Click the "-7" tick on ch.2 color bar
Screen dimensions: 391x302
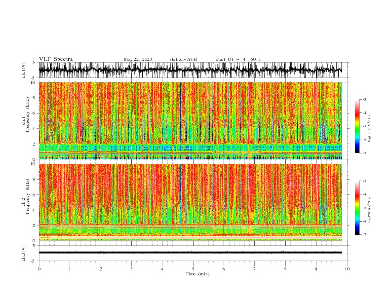point(364,235)
